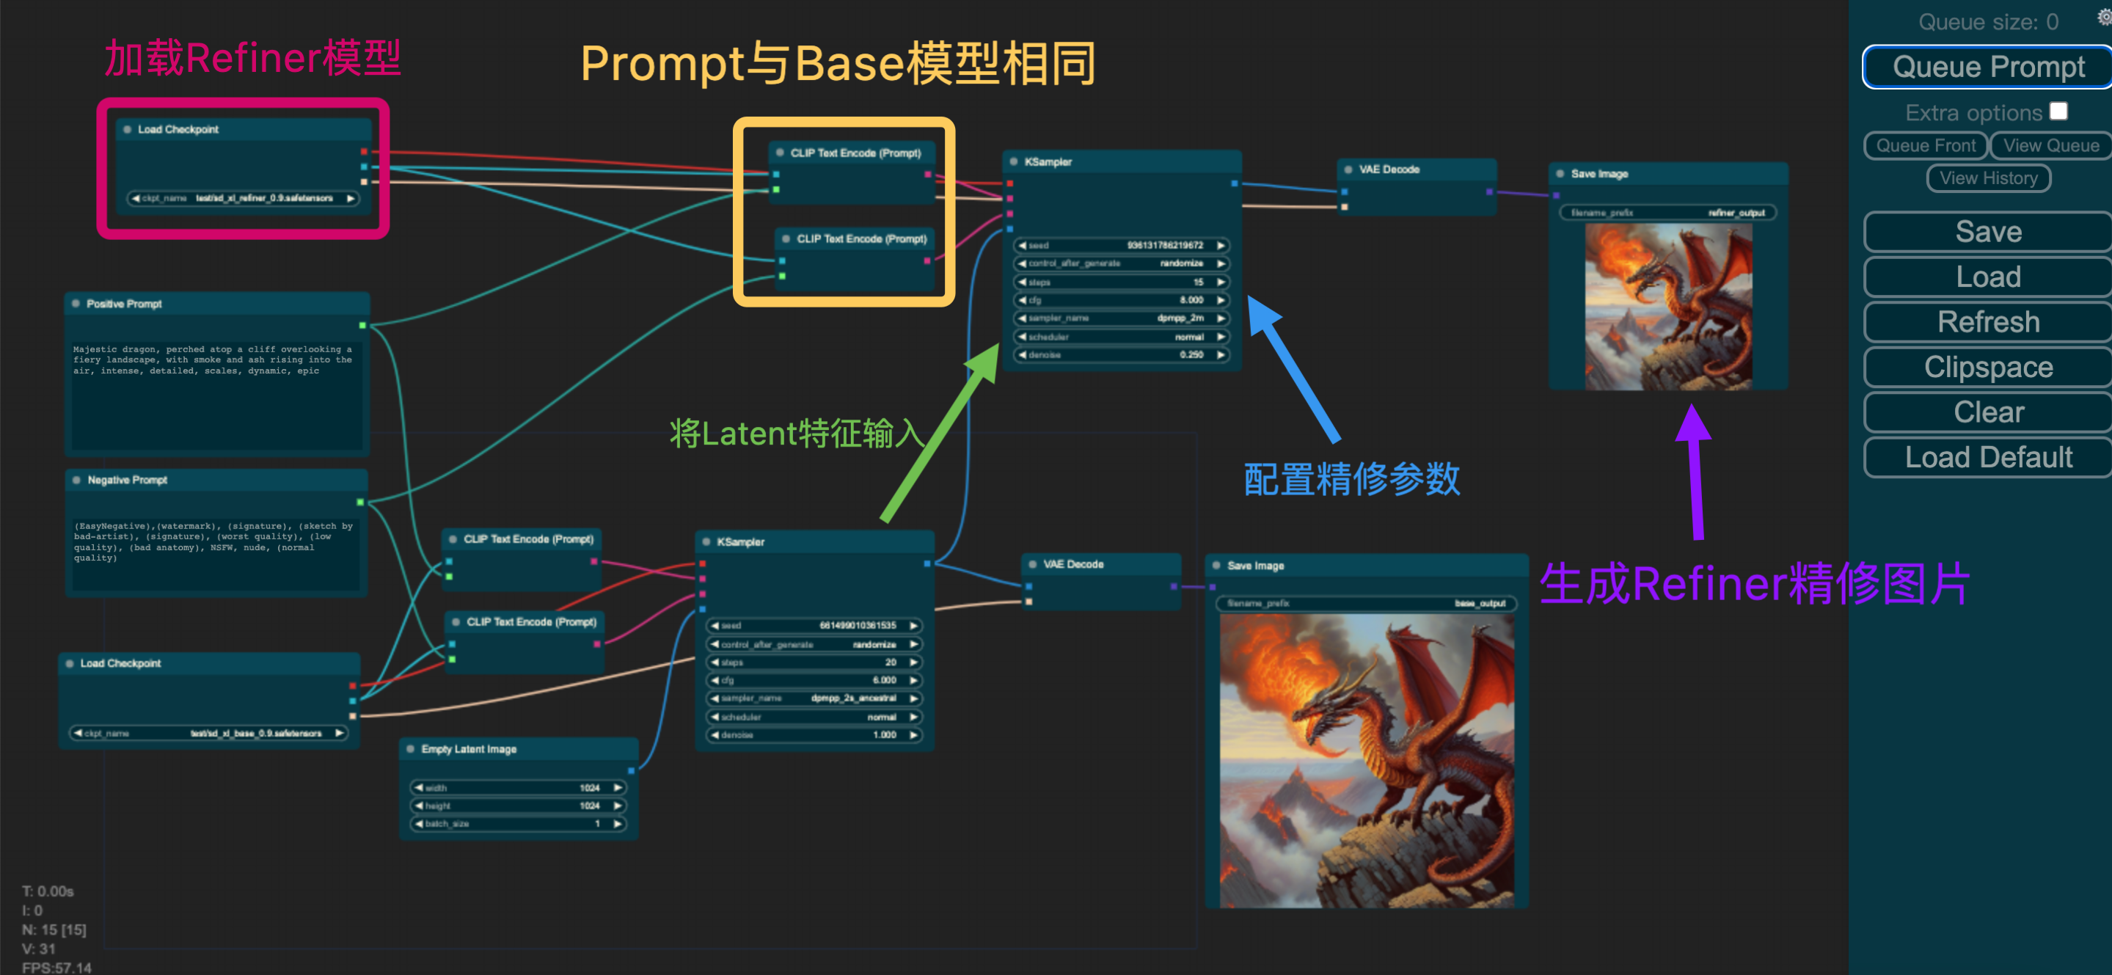Open View History panel

(1987, 178)
